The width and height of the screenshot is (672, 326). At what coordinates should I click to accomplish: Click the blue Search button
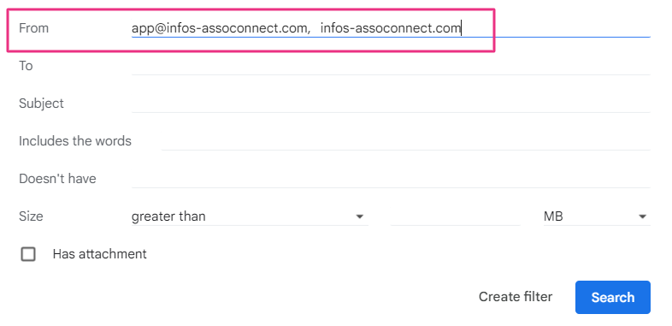(x=612, y=297)
